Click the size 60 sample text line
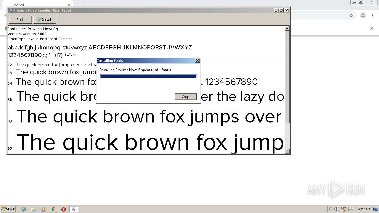Viewport: 379px width, 213px height. point(150,142)
